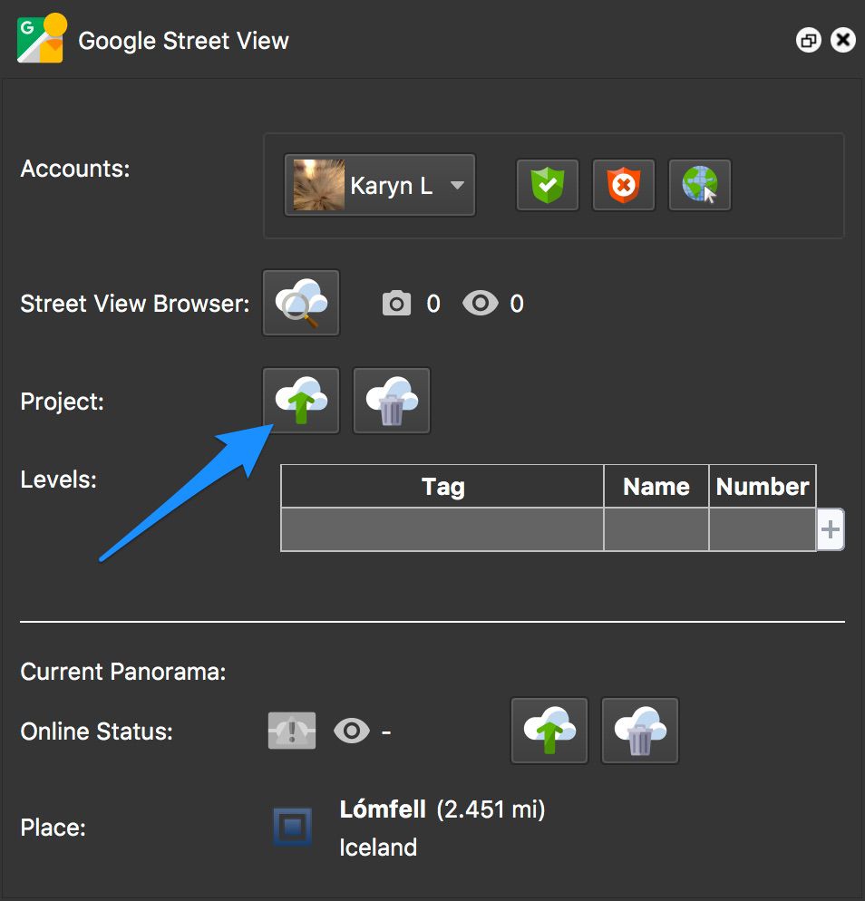
Task: Click the Tag column header
Action: click(442, 486)
